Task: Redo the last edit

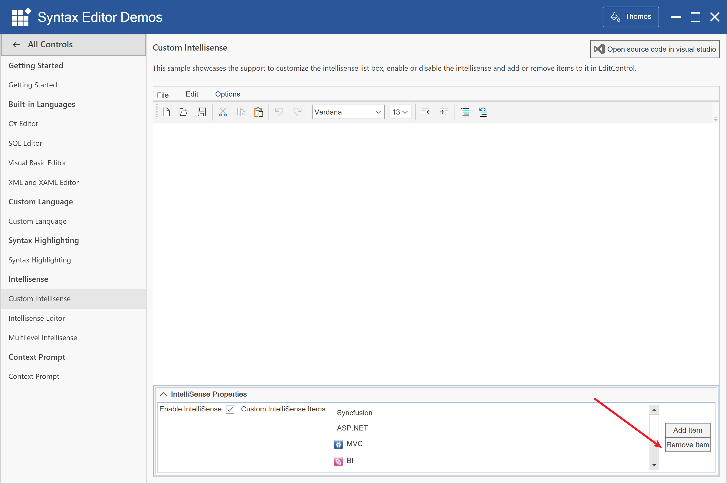Action: click(x=297, y=112)
